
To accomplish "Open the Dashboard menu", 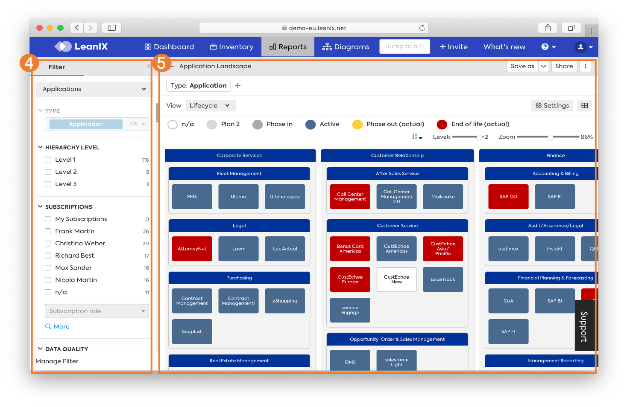I will click(169, 47).
